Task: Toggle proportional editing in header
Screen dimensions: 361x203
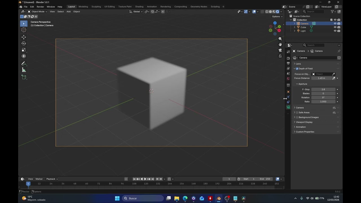Action: pos(163,12)
